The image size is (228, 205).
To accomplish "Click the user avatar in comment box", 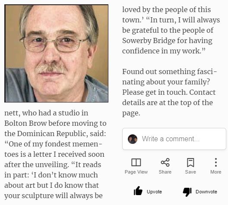I will click(133, 139).
